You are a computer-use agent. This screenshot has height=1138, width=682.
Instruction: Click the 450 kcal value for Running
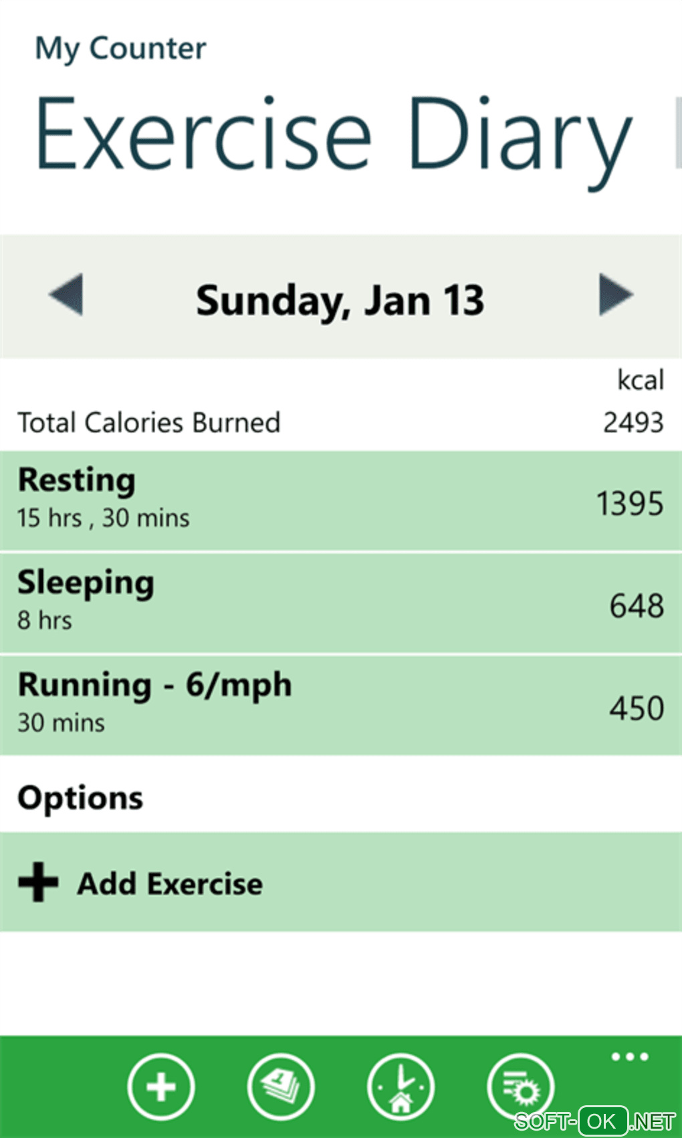[x=637, y=708]
